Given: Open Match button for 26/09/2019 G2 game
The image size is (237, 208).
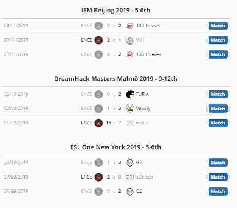Looking at the screenshot, I should tap(218, 191).
